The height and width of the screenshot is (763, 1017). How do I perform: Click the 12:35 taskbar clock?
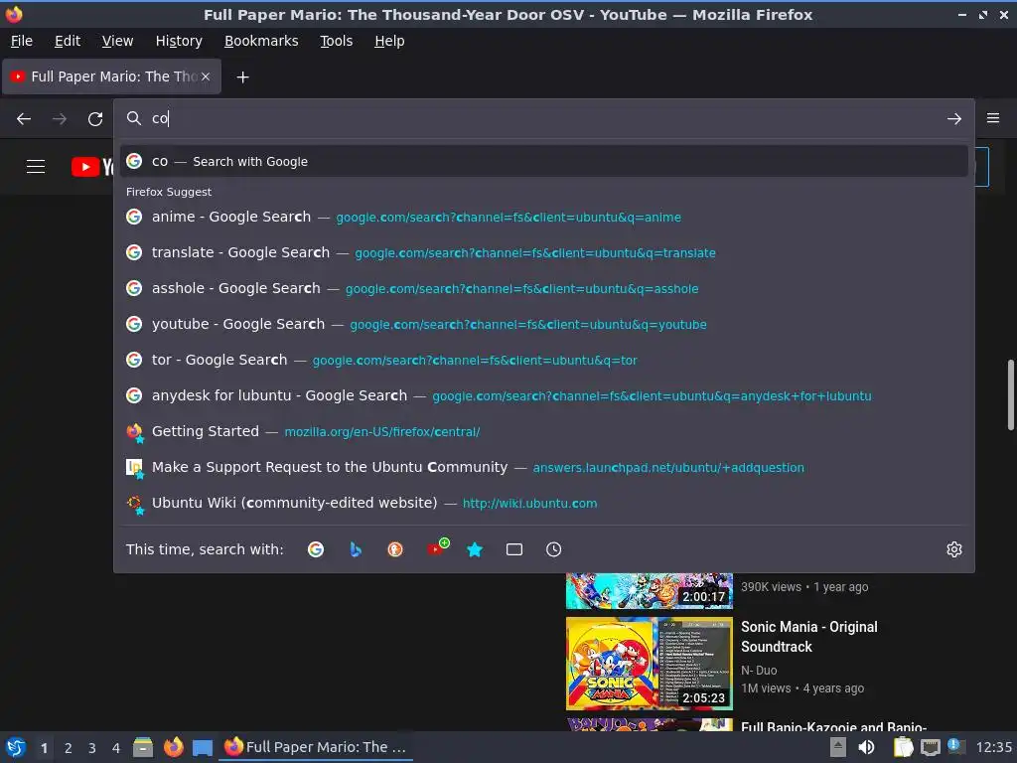click(x=993, y=747)
